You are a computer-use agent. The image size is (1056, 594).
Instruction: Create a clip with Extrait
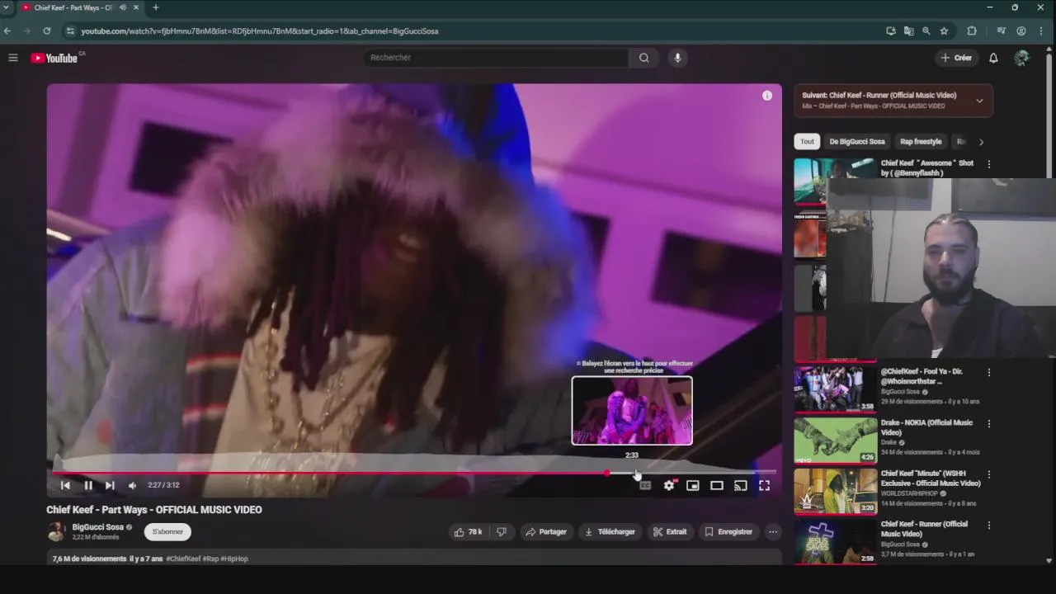pos(670,532)
